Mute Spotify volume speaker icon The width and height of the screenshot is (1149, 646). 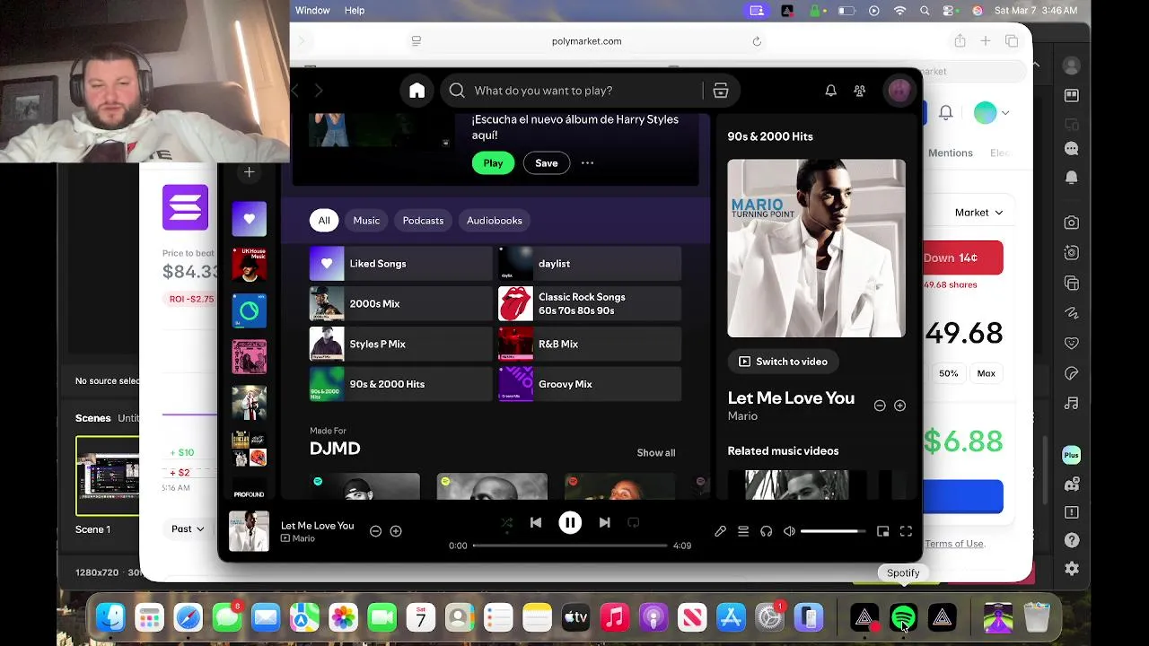(789, 531)
